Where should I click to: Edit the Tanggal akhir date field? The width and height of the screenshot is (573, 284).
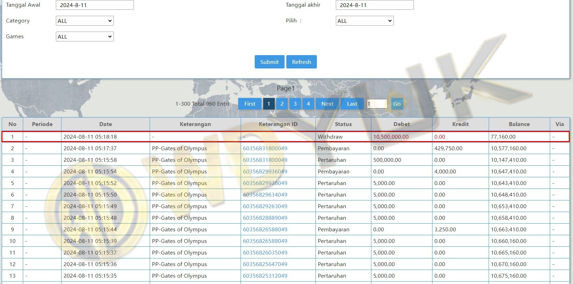click(375, 5)
